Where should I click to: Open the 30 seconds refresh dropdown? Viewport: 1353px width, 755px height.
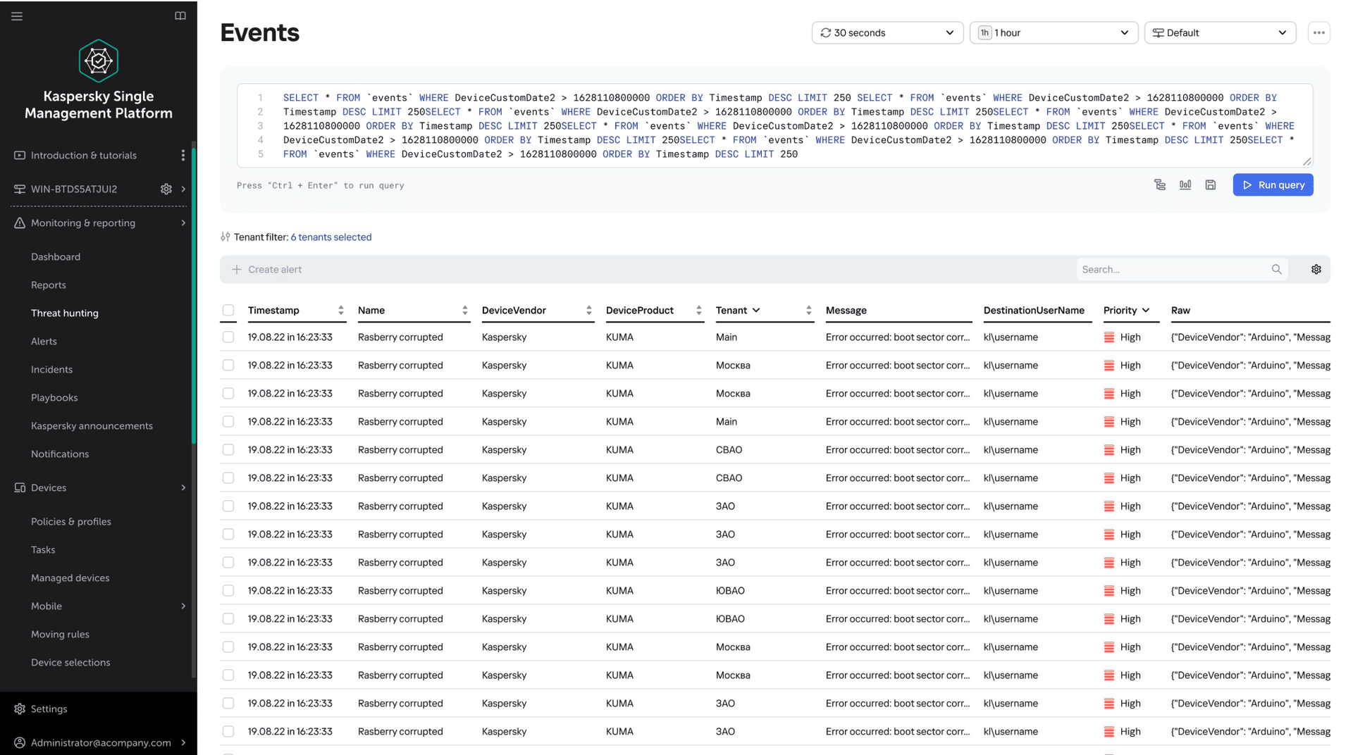pyautogui.click(x=887, y=33)
